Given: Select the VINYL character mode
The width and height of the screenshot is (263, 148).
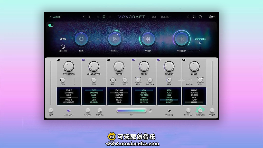Looking at the screenshot, I should pyautogui.click(x=94, y=98).
